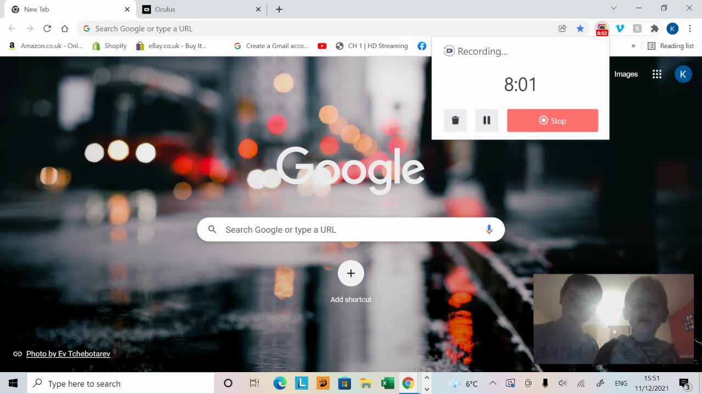Open File Explorer from taskbar
The height and width of the screenshot is (394, 702).
tap(366, 384)
